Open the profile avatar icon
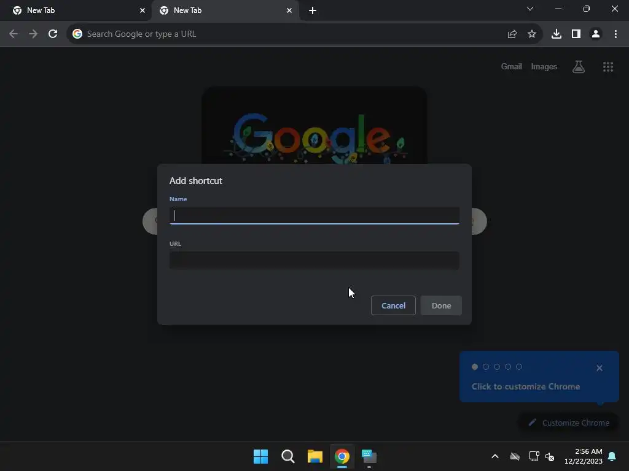The width and height of the screenshot is (629, 471). point(596,34)
